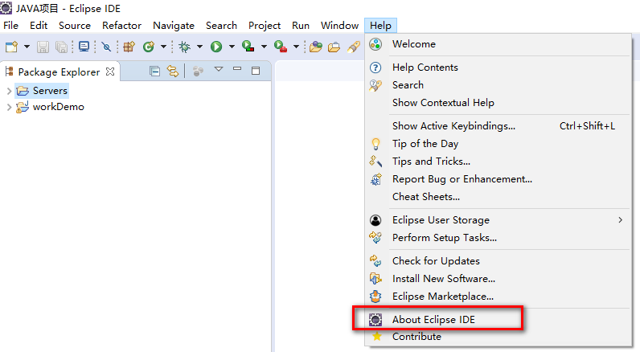Open the Edit menu
The width and height of the screenshot is (640, 352).
click(39, 25)
